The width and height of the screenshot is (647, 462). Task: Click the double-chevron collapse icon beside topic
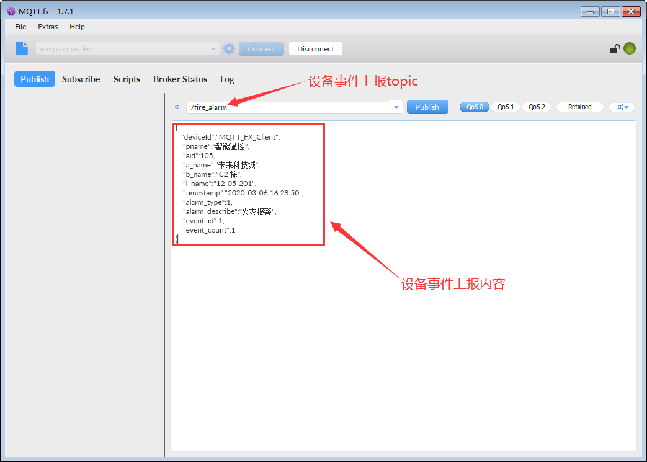pyautogui.click(x=177, y=107)
